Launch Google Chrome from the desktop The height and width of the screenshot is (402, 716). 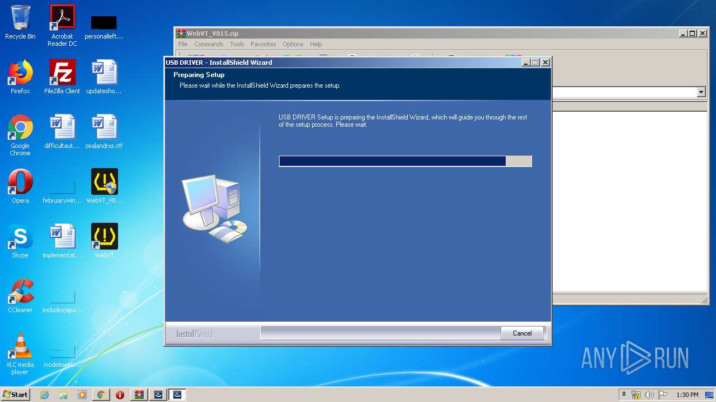click(20, 135)
